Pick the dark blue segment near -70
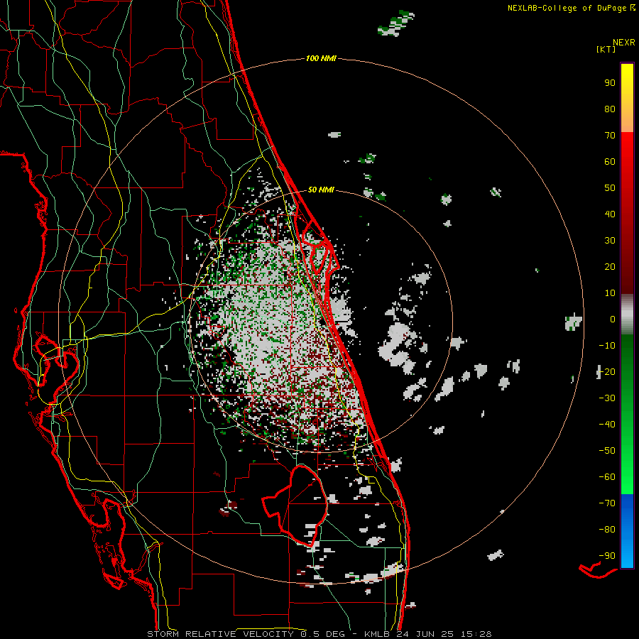The height and width of the screenshot is (639, 639). click(x=627, y=505)
